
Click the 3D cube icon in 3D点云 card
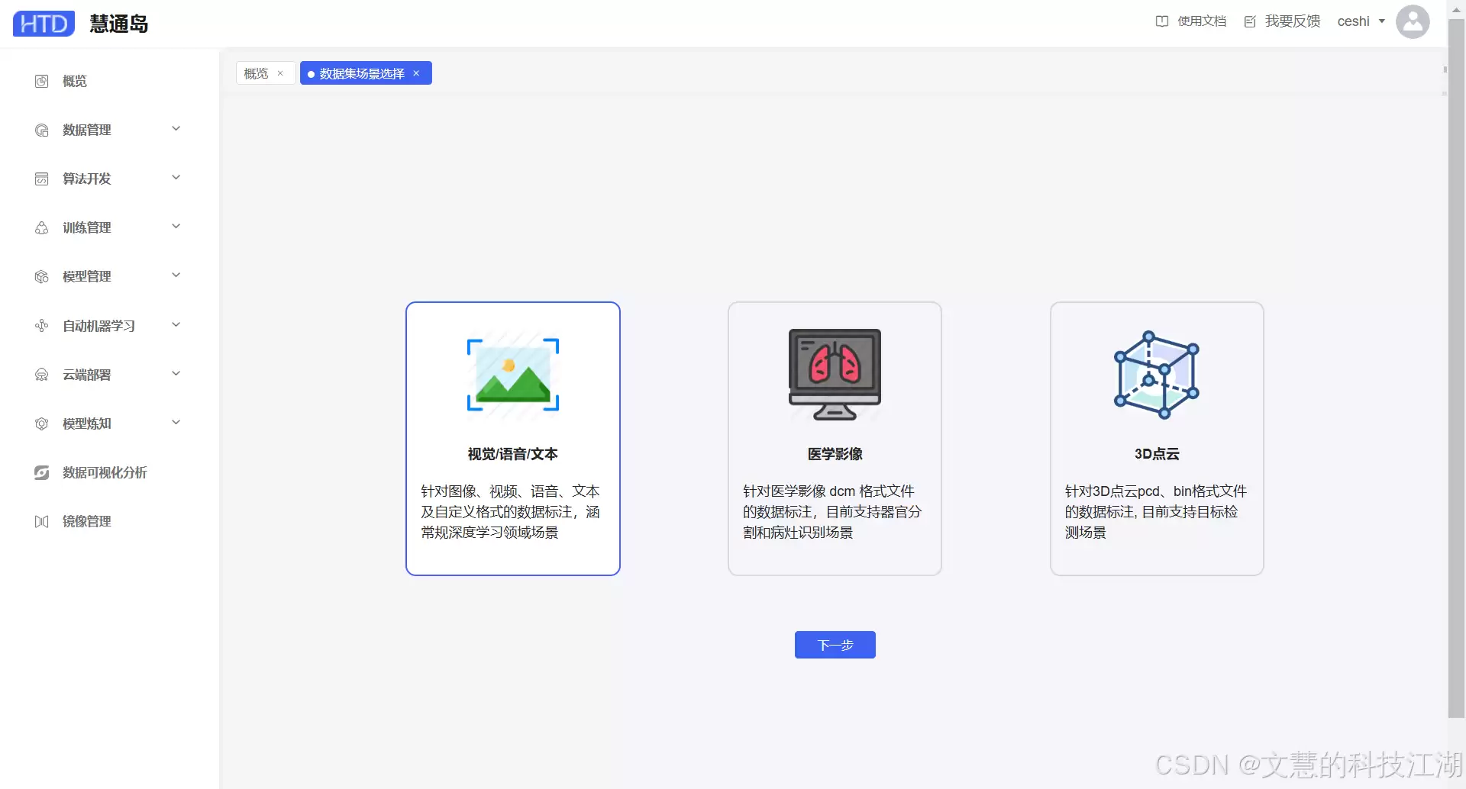[1157, 375]
